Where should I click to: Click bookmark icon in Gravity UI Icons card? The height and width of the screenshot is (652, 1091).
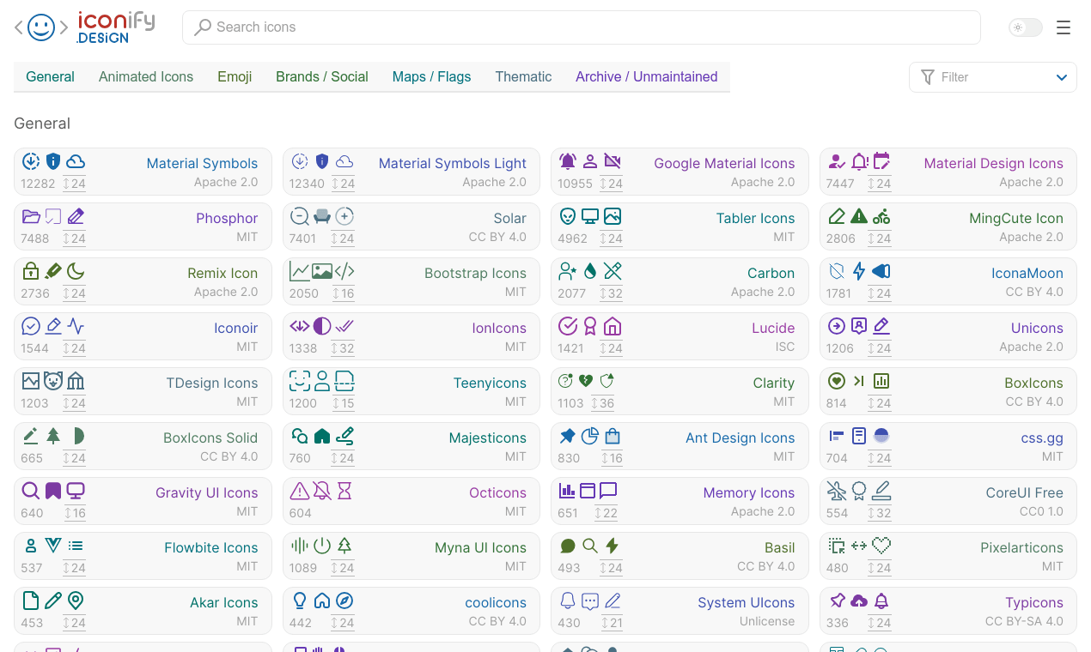(53, 491)
